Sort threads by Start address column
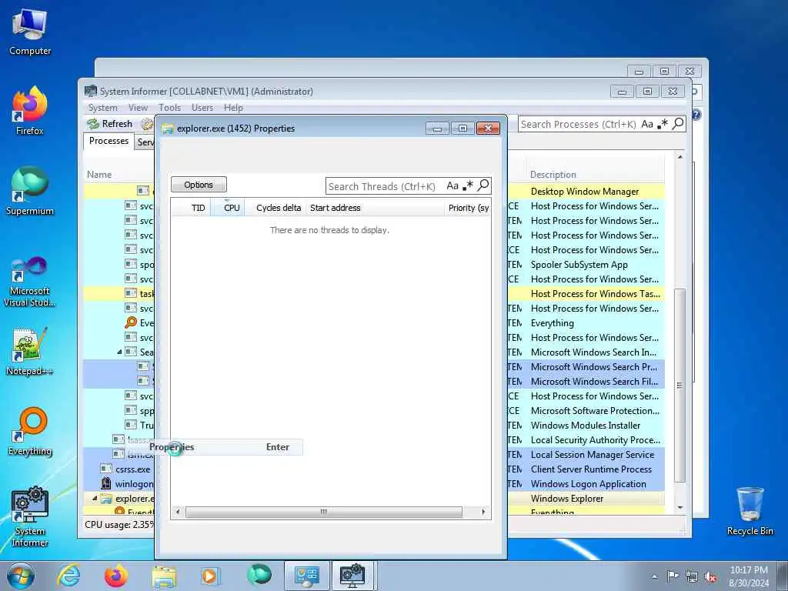Screen dimensions: 788x591 375,208
